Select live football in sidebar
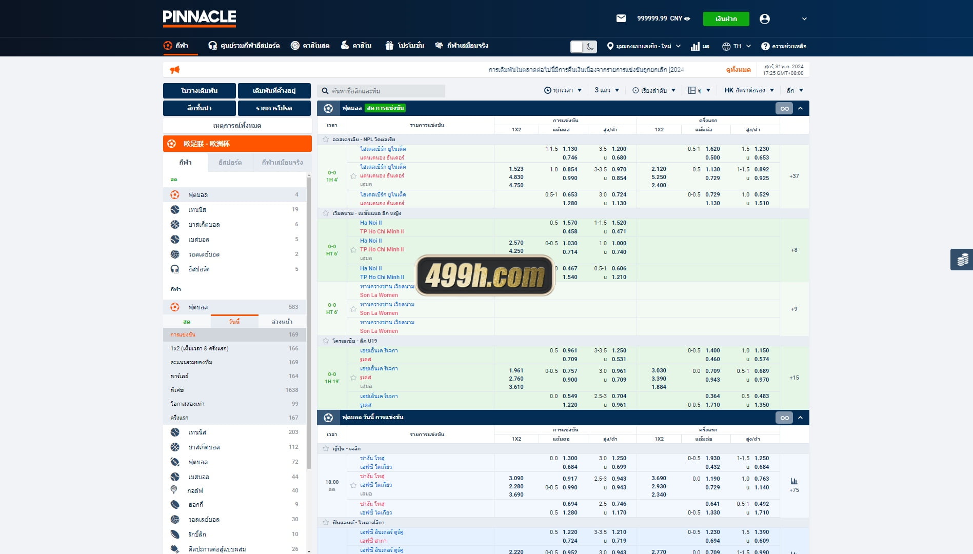 235,194
